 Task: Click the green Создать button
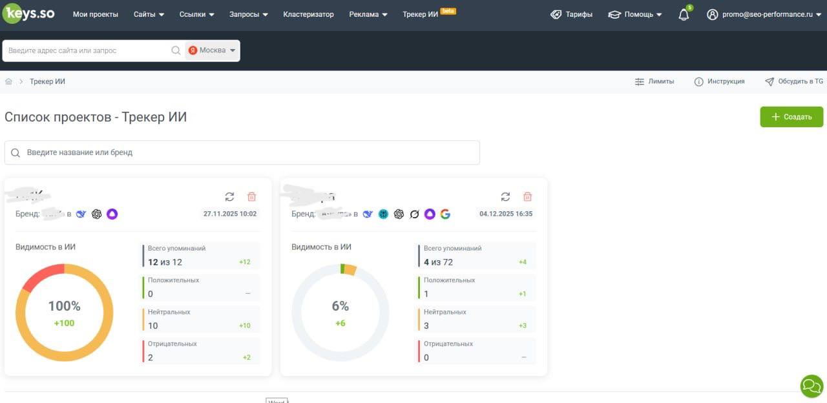pos(791,117)
